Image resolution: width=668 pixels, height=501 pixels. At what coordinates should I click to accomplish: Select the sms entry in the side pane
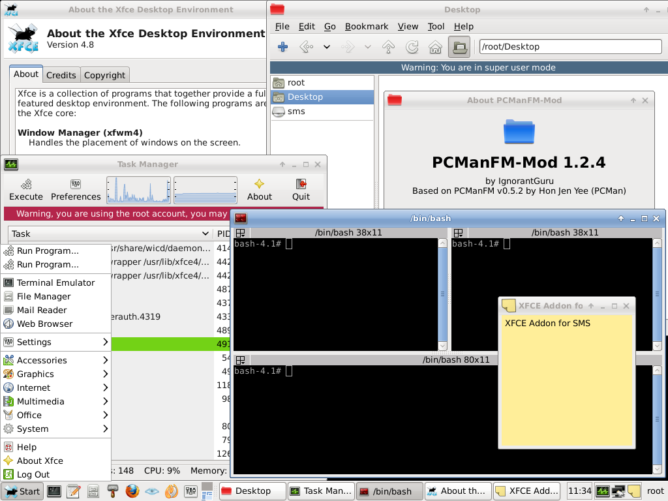coord(296,112)
